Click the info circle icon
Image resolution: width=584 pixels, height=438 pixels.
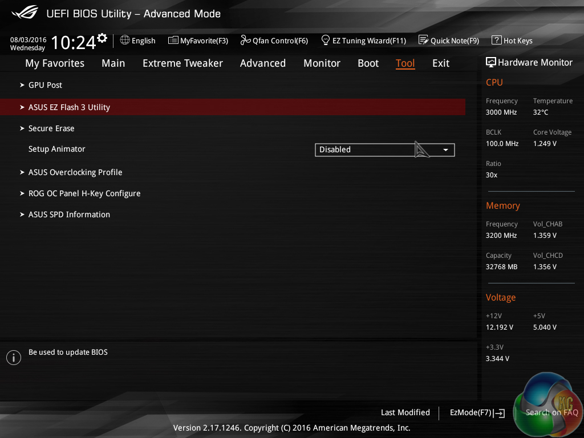[x=14, y=358]
